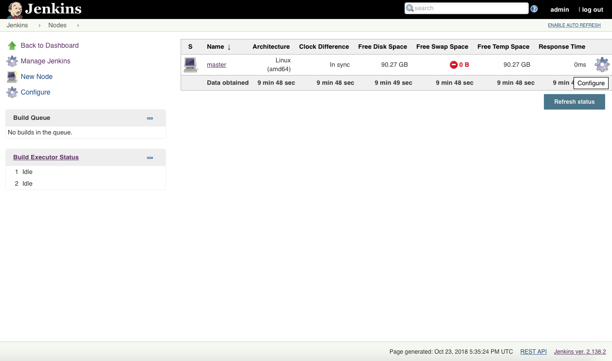Click the 'In sync' clock difference cell
Image resolution: width=612 pixels, height=361 pixels.
point(340,64)
